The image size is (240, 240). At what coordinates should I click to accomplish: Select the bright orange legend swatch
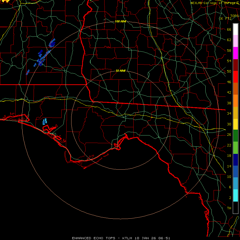235,101
